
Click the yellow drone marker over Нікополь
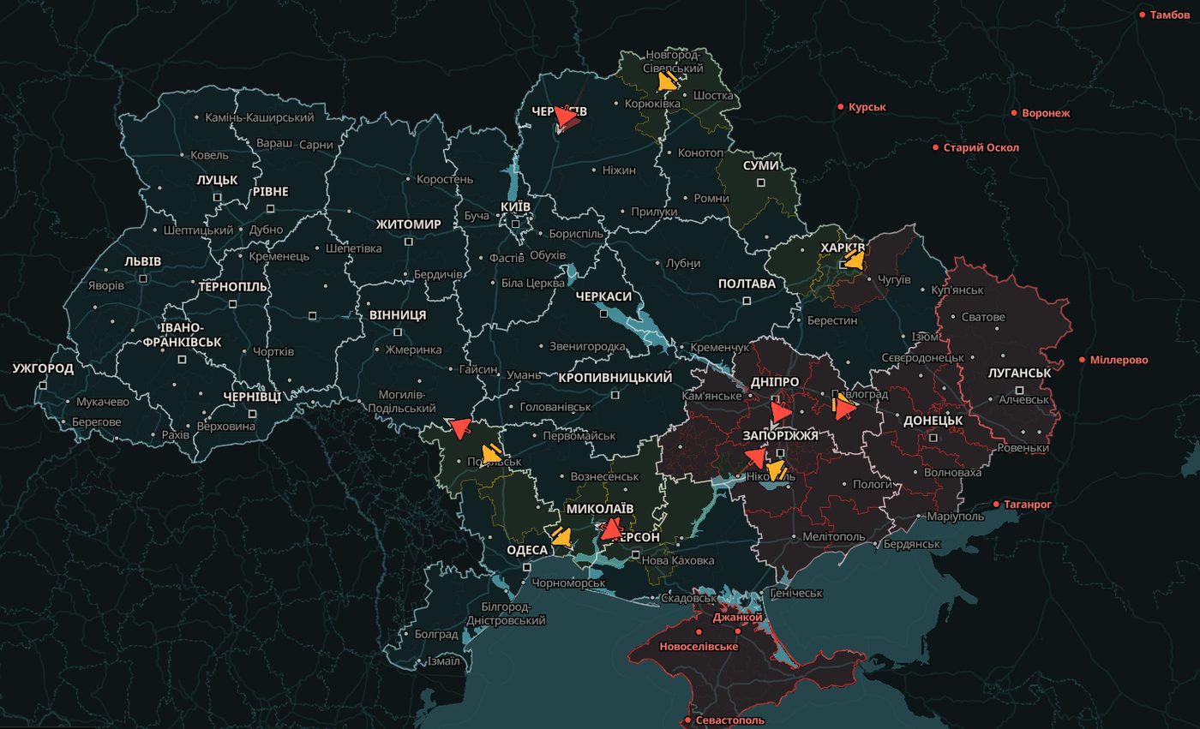pos(776,470)
